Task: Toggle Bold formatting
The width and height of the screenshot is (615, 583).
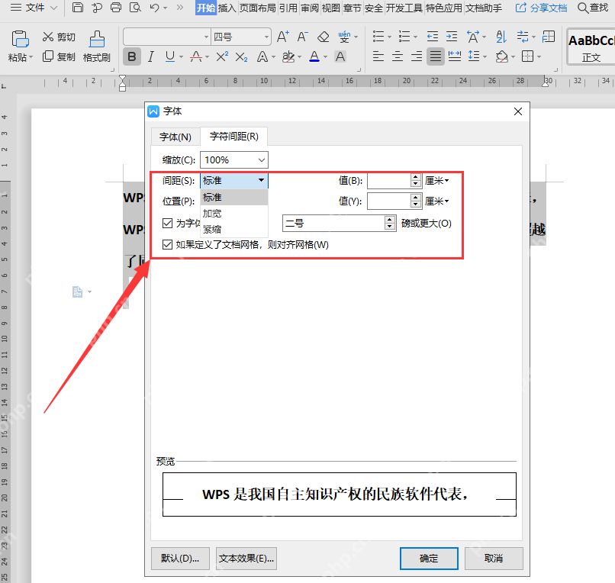Action: (132, 57)
